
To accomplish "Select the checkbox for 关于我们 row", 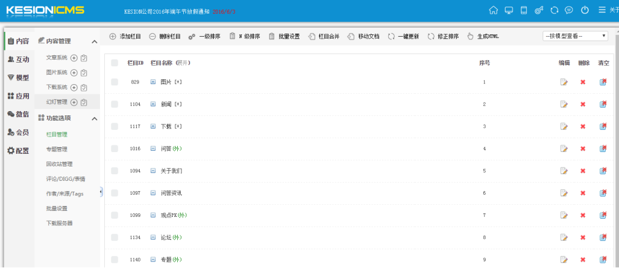I will [115, 171].
